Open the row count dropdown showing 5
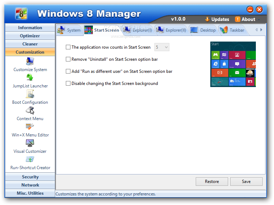Screen dimensions: 274x205 tap(162, 47)
